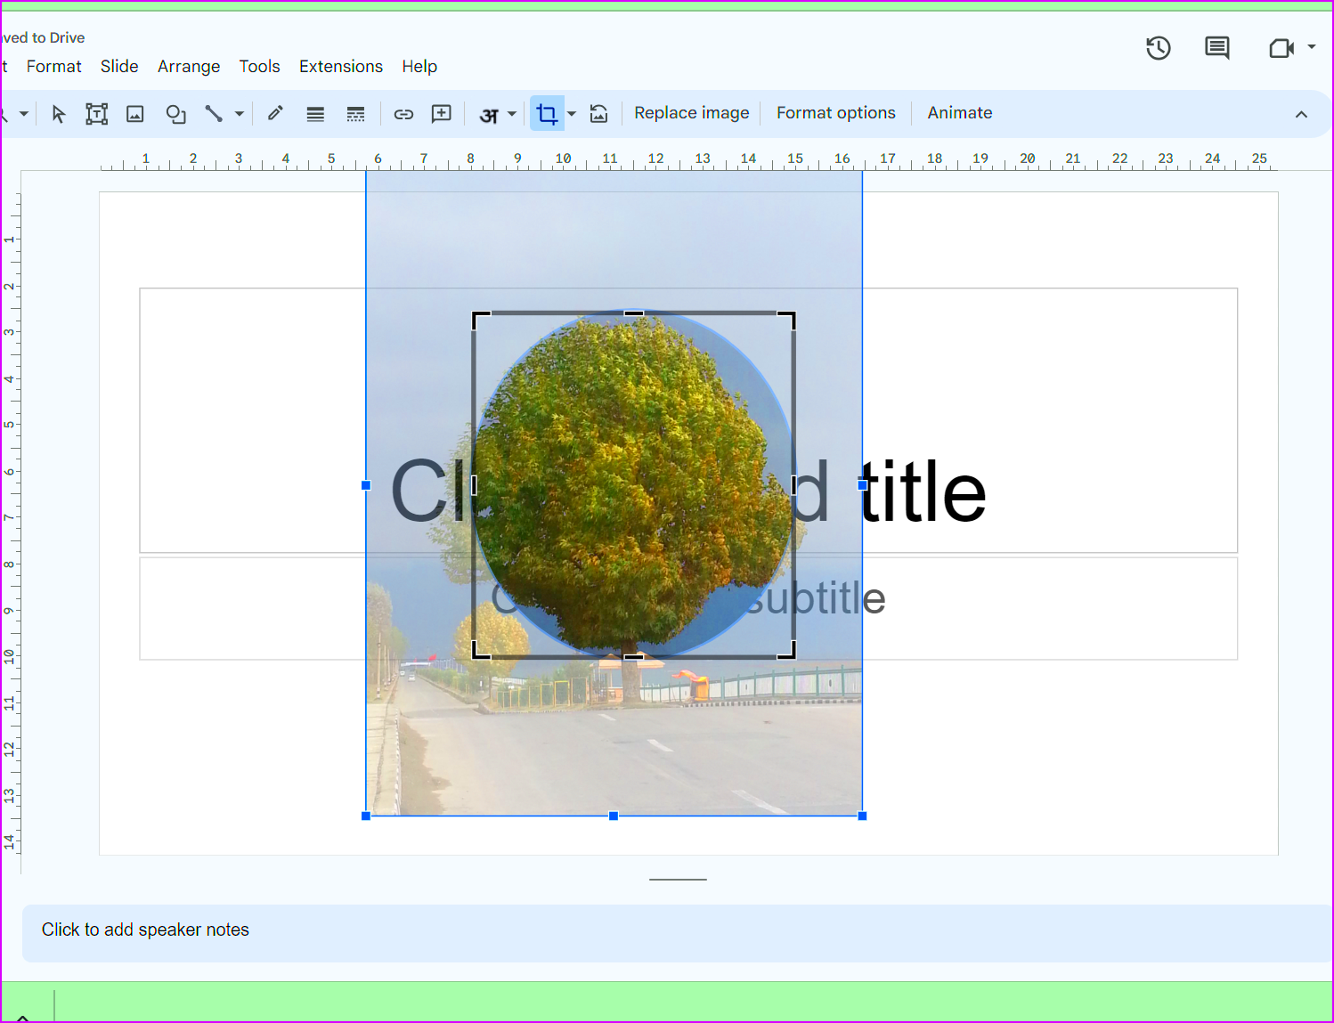This screenshot has height=1023, width=1334.
Task: Click the insert image icon
Action: (x=135, y=114)
